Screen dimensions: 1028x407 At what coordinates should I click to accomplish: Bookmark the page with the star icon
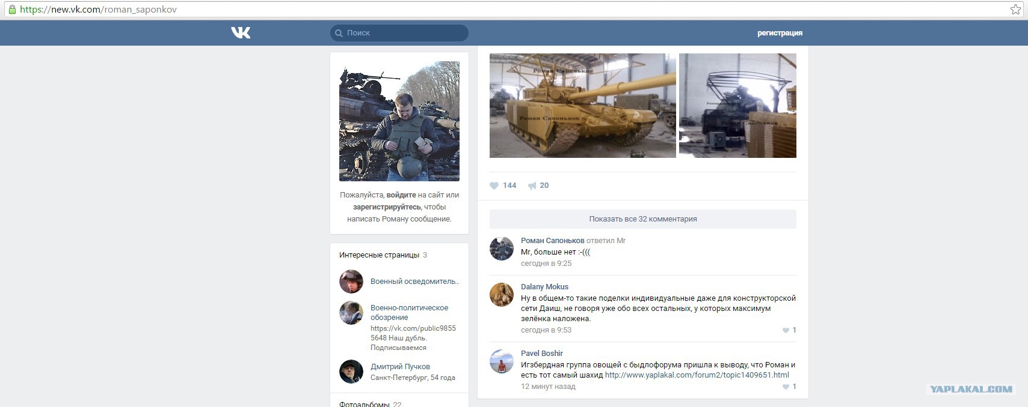click(x=1015, y=9)
